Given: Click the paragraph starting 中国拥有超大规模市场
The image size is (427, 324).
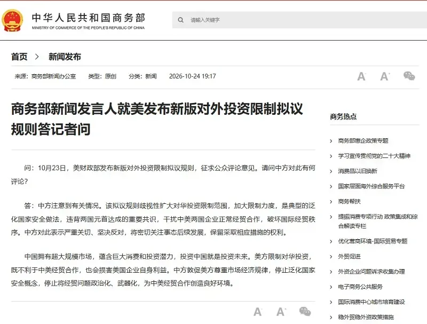Looking at the screenshot, I should 163,270.
